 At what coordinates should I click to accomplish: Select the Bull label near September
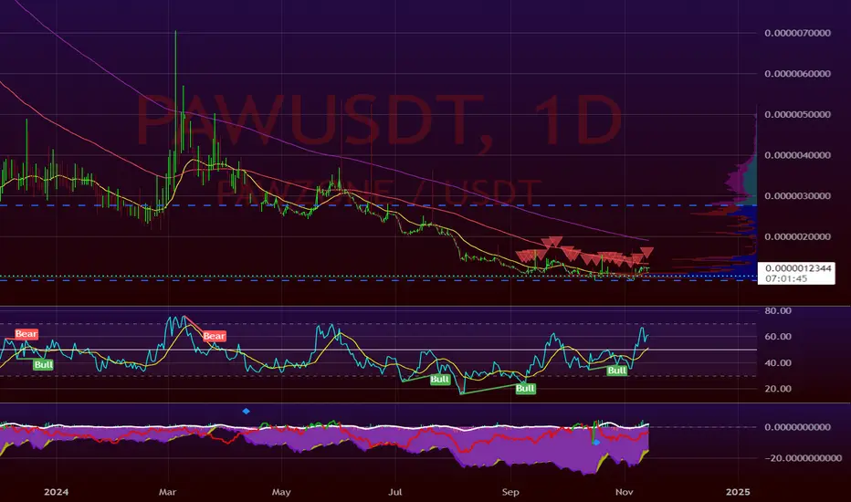tap(525, 389)
